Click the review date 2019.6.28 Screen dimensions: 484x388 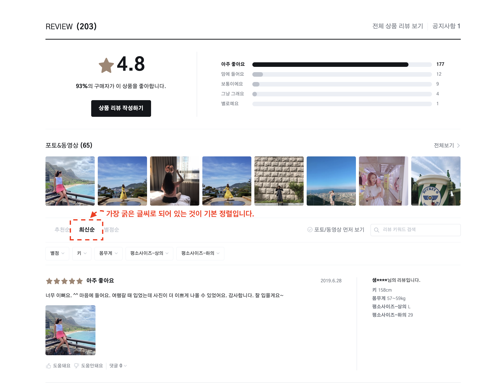pyautogui.click(x=331, y=281)
